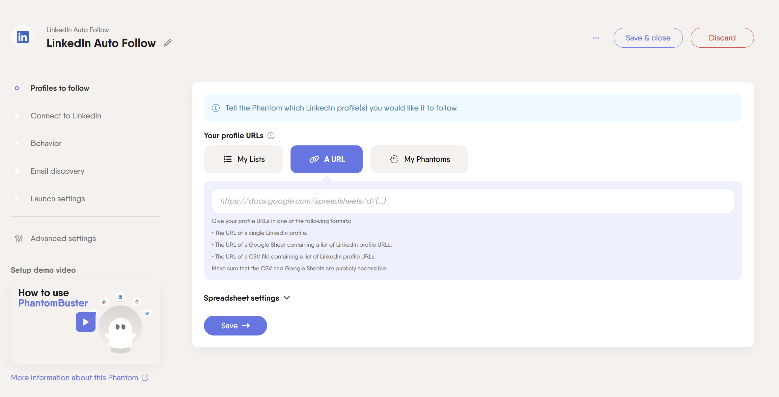Open the Launch settings step
779x397 pixels.
[58, 199]
